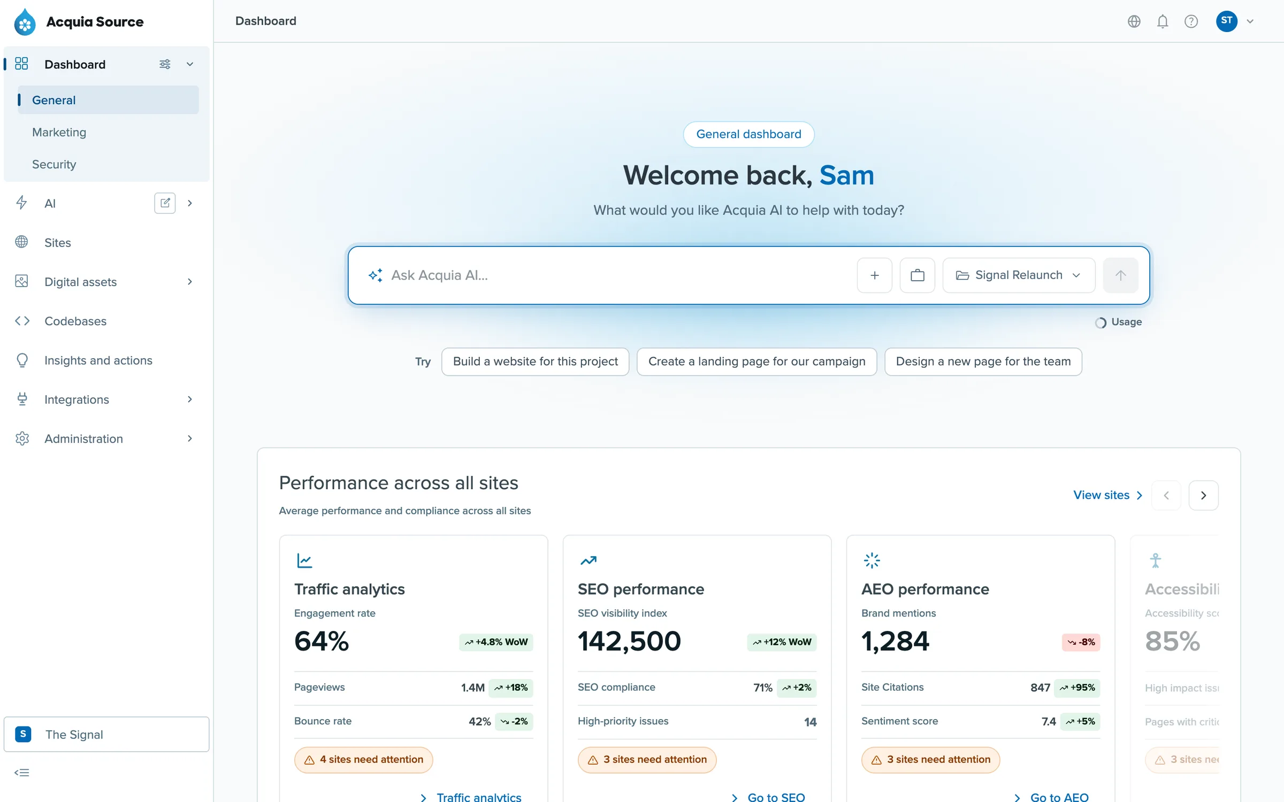Click the plus attach button in AI prompt

(x=874, y=275)
